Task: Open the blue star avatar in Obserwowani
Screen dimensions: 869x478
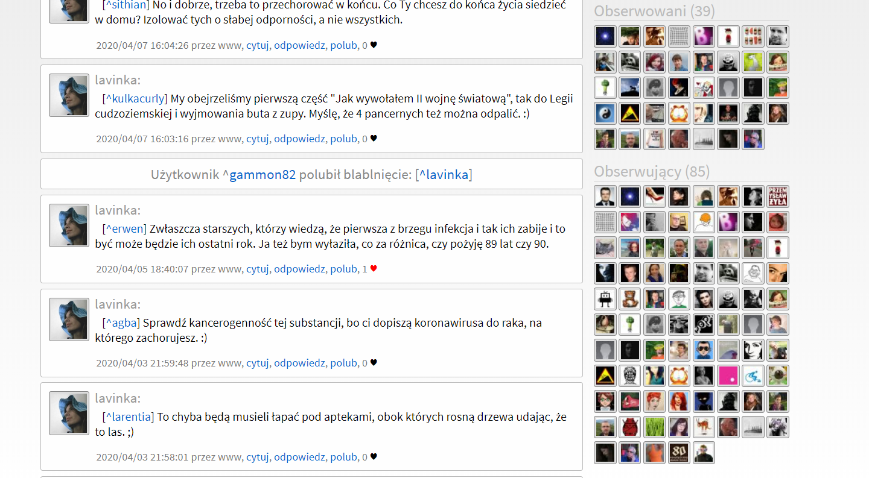Action: [605, 36]
